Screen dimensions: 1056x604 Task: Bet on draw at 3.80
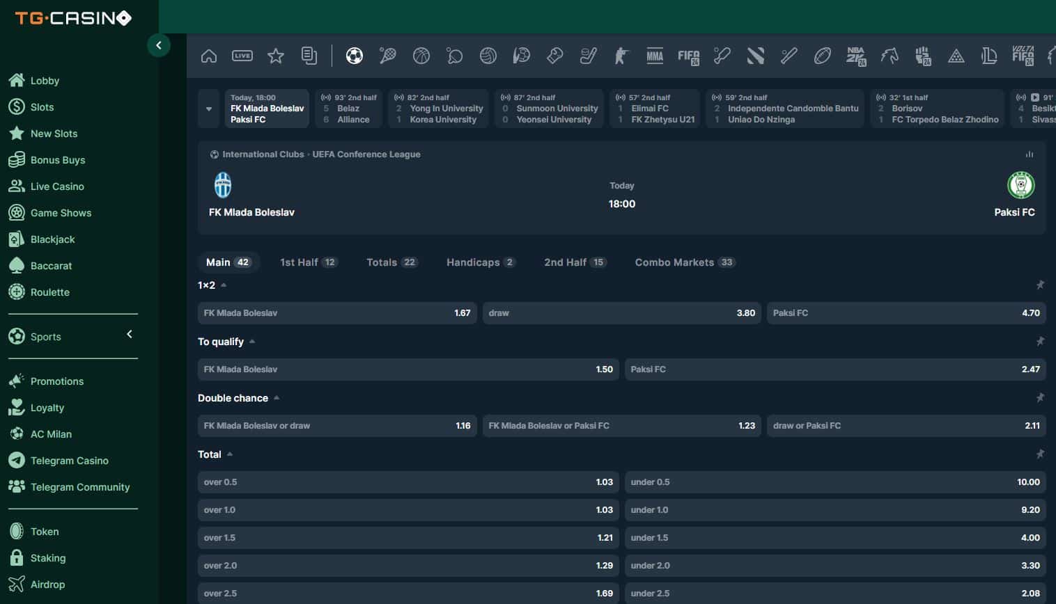click(622, 313)
